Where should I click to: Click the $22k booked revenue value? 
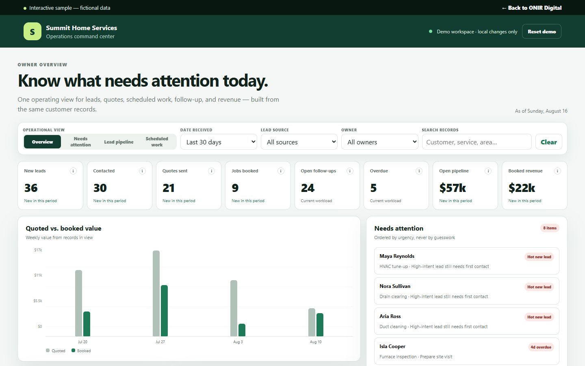pyautogui.click(x=522, y=188)
